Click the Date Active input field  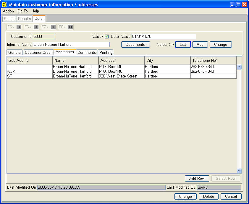pyautogui.click(x=164, y=37)
